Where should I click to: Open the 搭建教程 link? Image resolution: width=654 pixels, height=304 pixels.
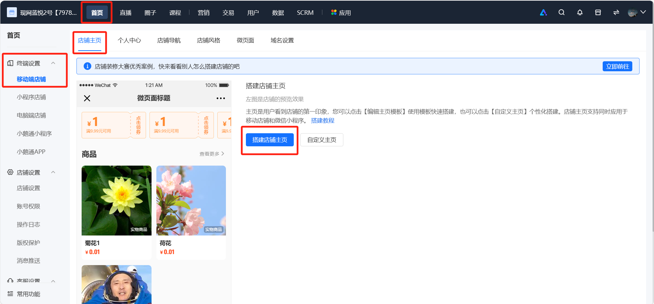(x=323, y=120)
